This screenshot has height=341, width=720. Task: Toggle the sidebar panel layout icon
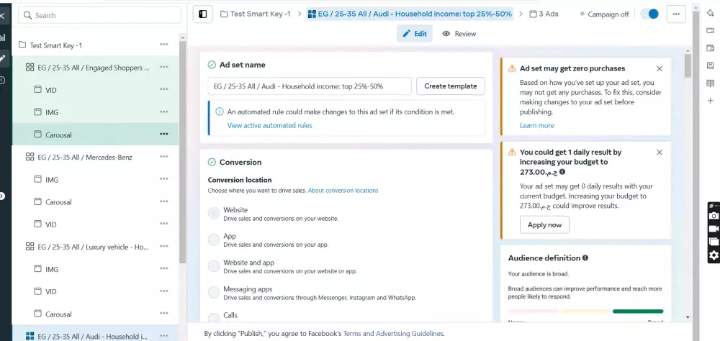point(203,14)
